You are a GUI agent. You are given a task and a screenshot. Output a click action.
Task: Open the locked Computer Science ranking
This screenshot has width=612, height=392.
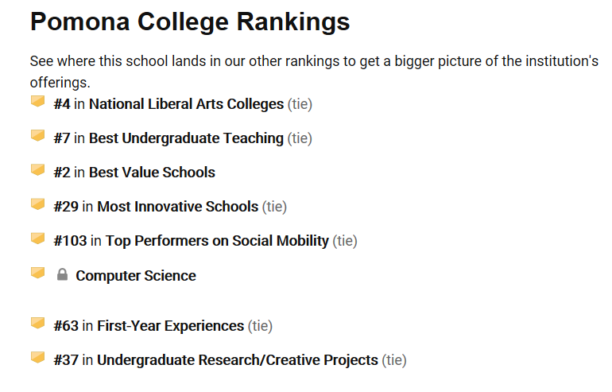click(136, 276)
